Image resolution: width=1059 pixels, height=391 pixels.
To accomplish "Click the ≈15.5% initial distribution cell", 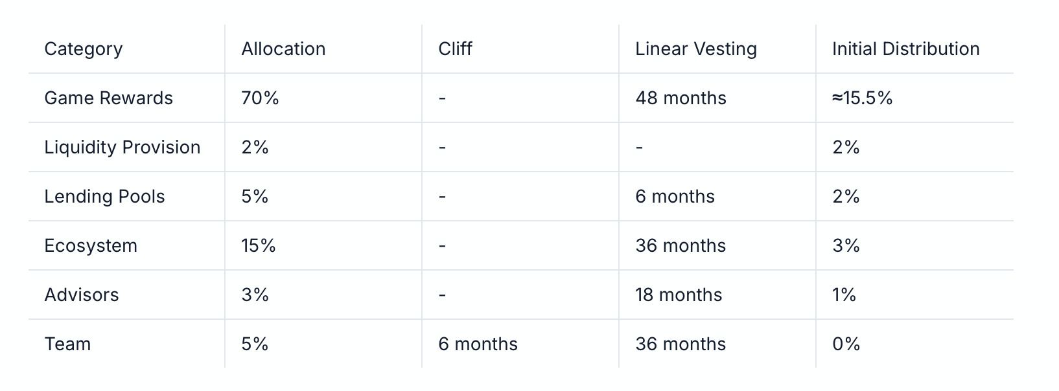I will [862, 98].
